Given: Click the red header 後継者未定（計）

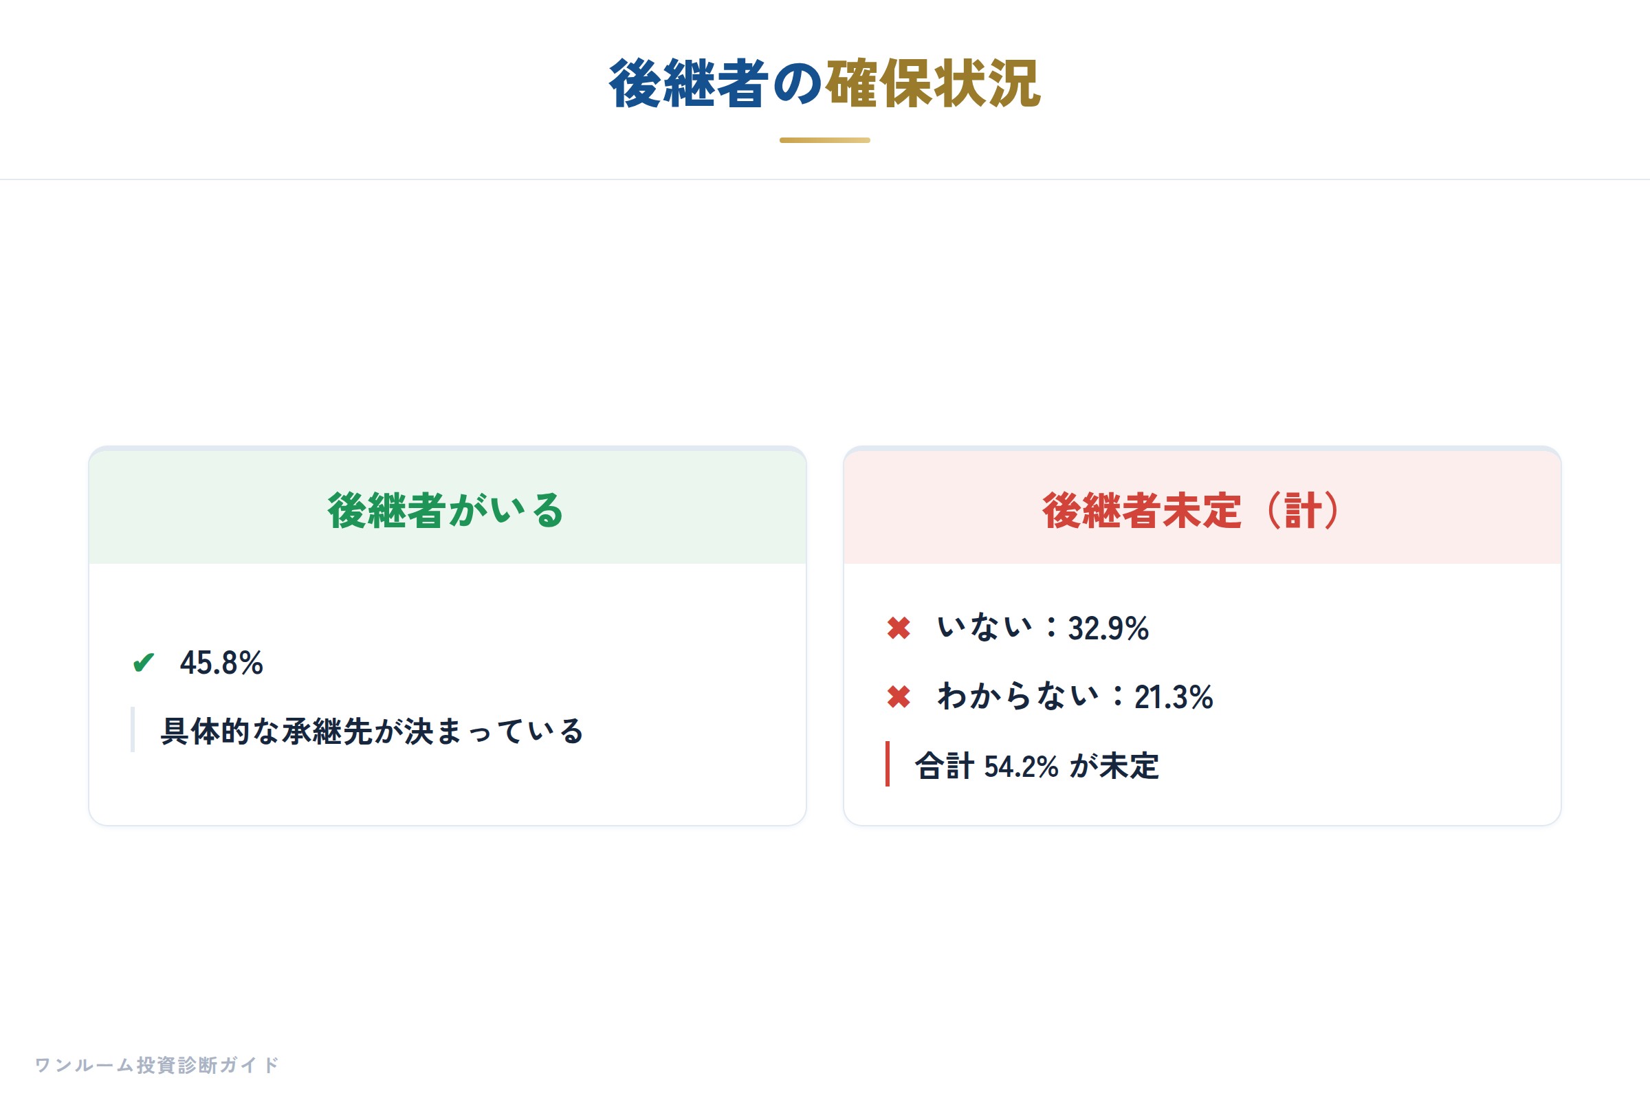Looking at the screenshot, I should (x=1202, y=510).
